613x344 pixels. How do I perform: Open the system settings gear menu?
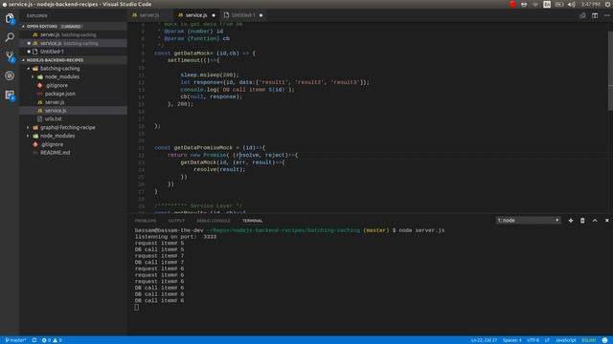[608, 4]
